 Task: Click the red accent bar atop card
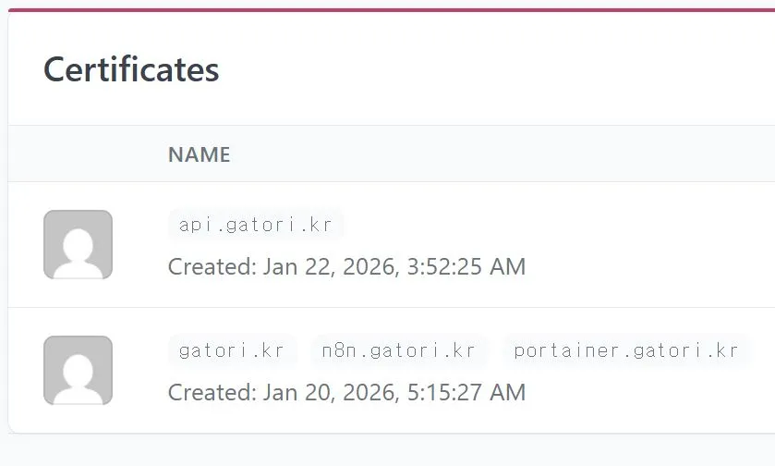tap(388, 9)
